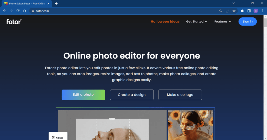Select the Photo Editor Fotor browser tab
Viewport: 267px width, 140px height.
27,4
